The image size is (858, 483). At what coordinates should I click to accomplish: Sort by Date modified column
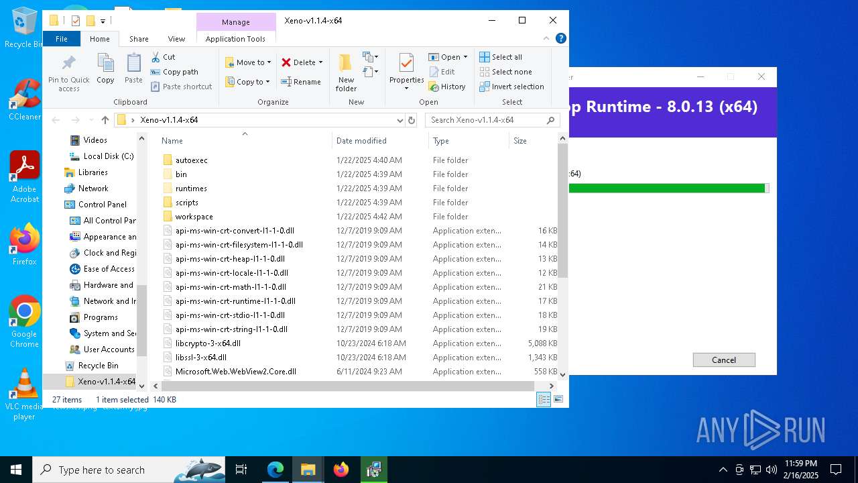coord(380,141)
